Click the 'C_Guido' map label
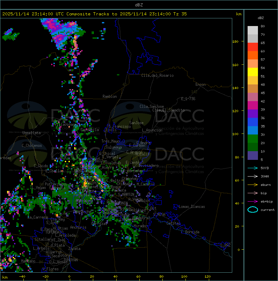Image resolution: width=278 pixels, height=281 pixels. [41, 166]
